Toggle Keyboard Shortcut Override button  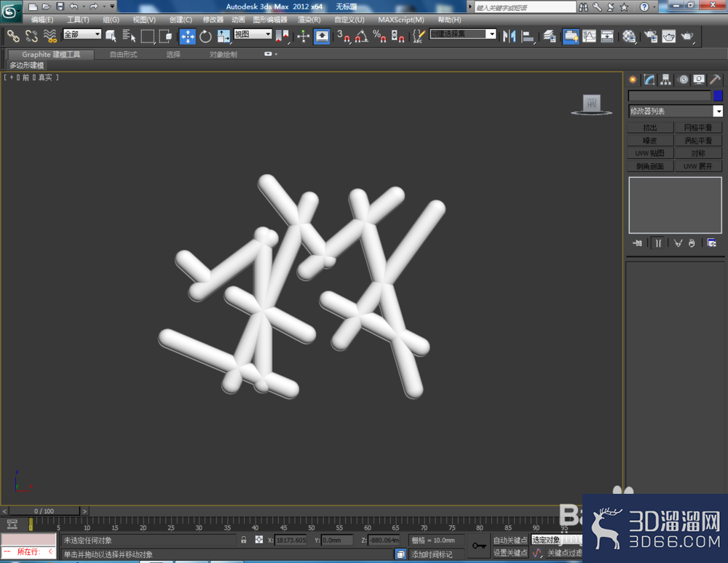[322, 36]
